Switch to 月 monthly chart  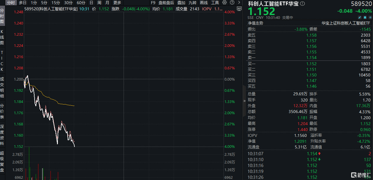[107, 3]
